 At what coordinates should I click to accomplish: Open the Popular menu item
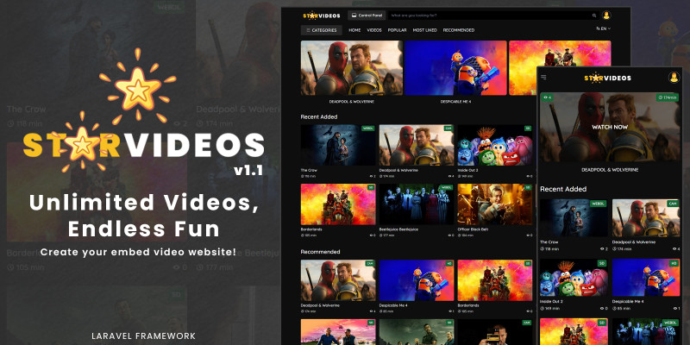point(397,30)
